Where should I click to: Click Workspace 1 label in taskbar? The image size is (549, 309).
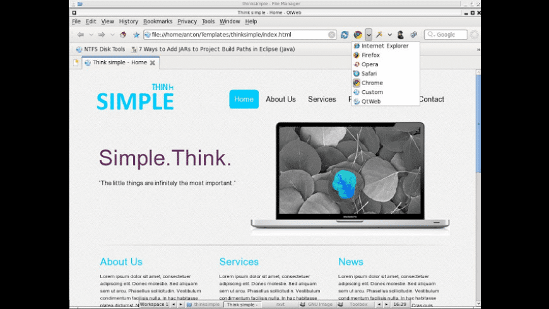tap(155, 305)
